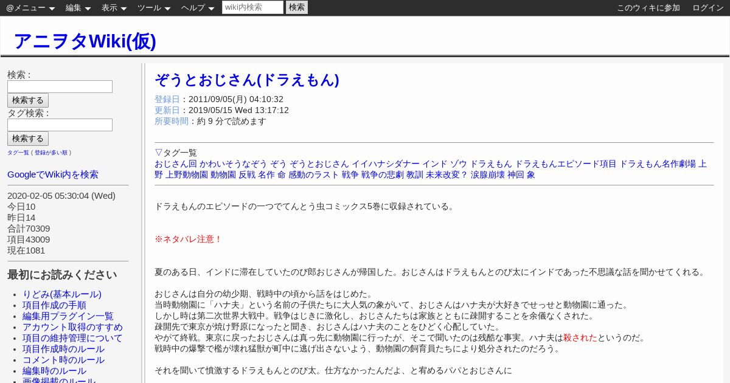The width and height of the screenshot is (730, 383).
Task: Open the 戦争の悲劇 tag
Action: tap(383, 174)
